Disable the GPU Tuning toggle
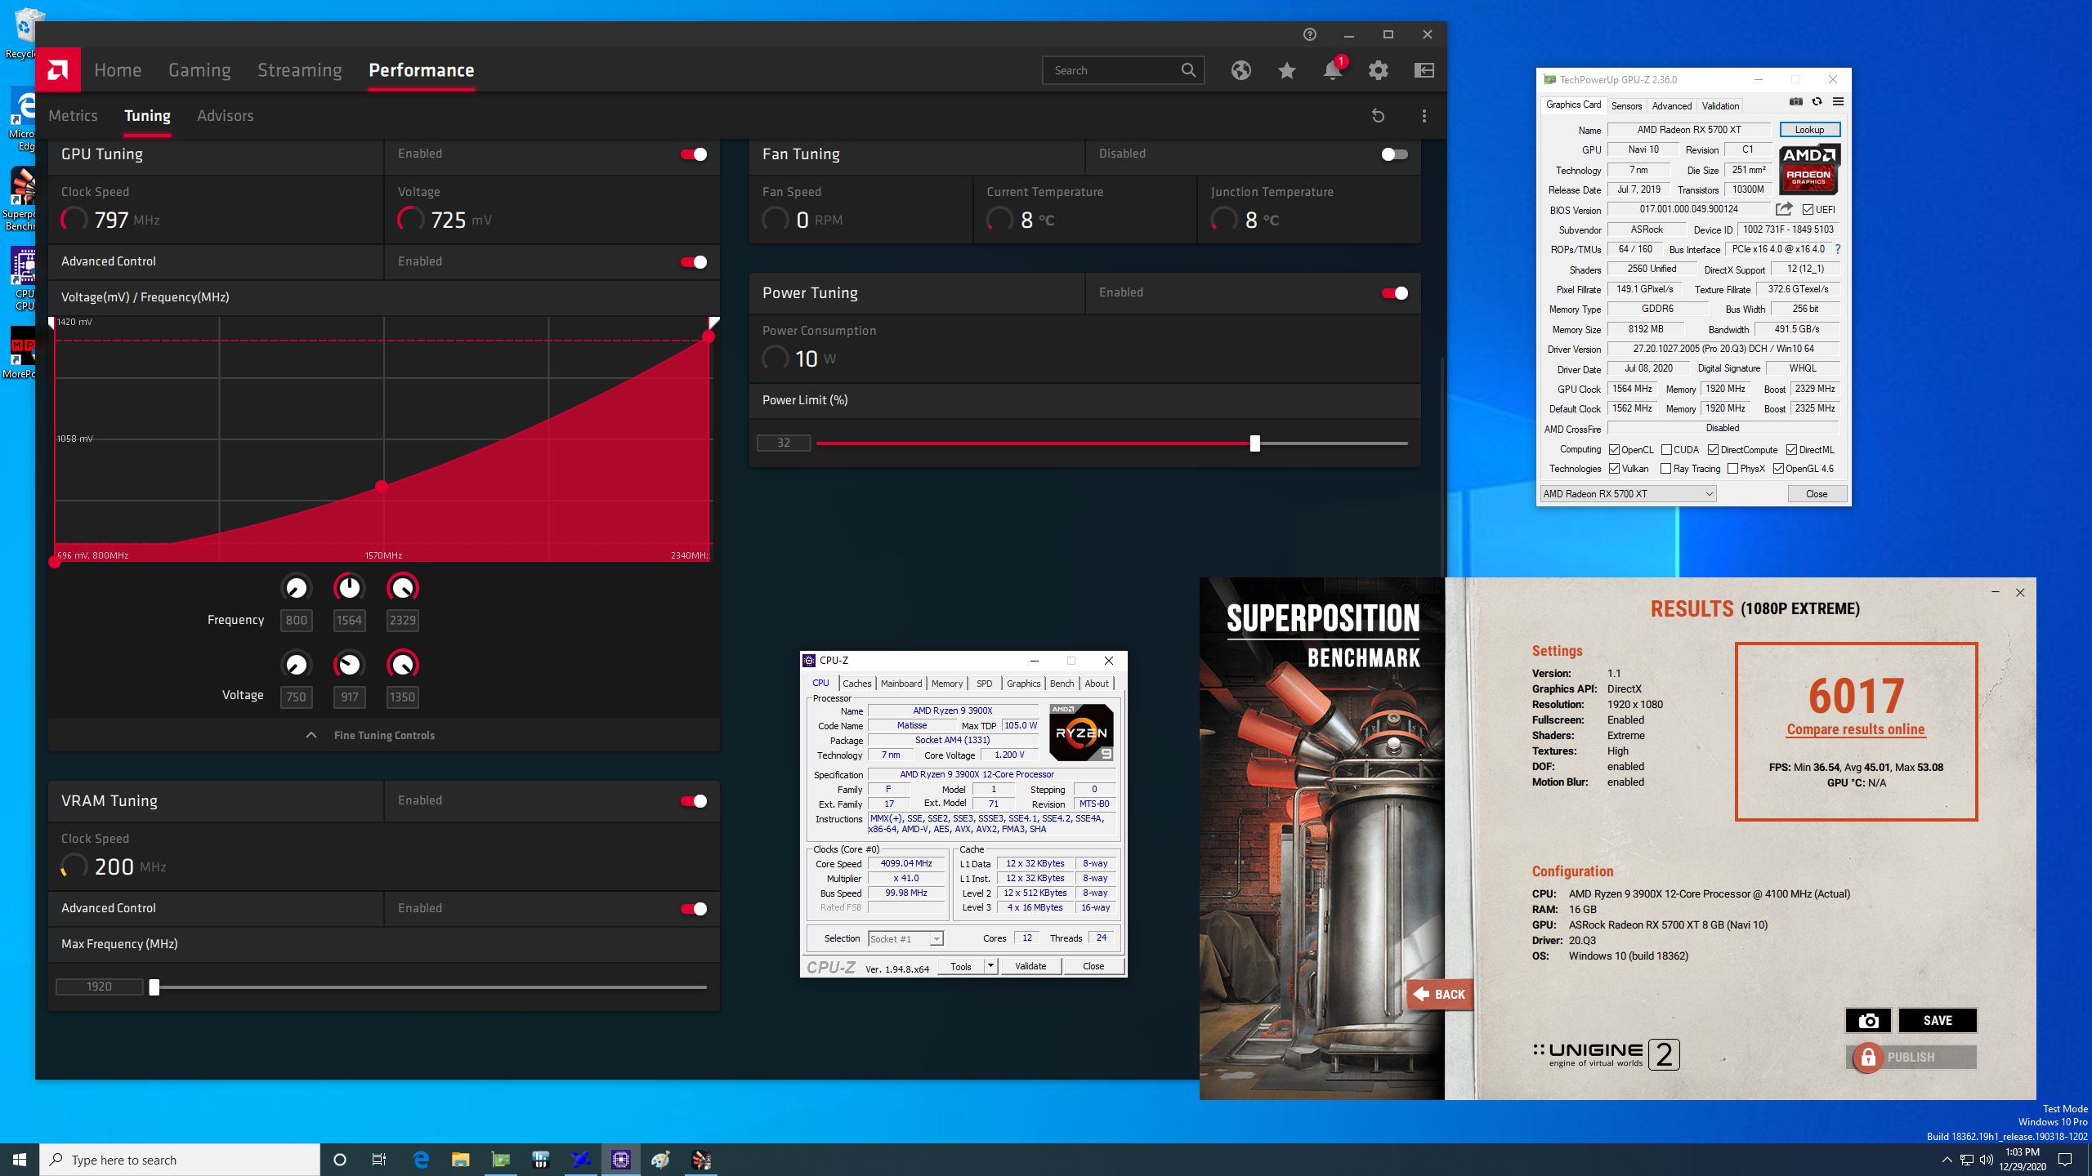The height and width of the screenshot is (1176, 2092). [x=694, y=154]
